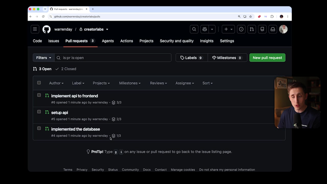Image resolution: width=327 pixels, height=184 pixels.
Task: Open pull request 'implemented the database'
Action: pos(76,129)
